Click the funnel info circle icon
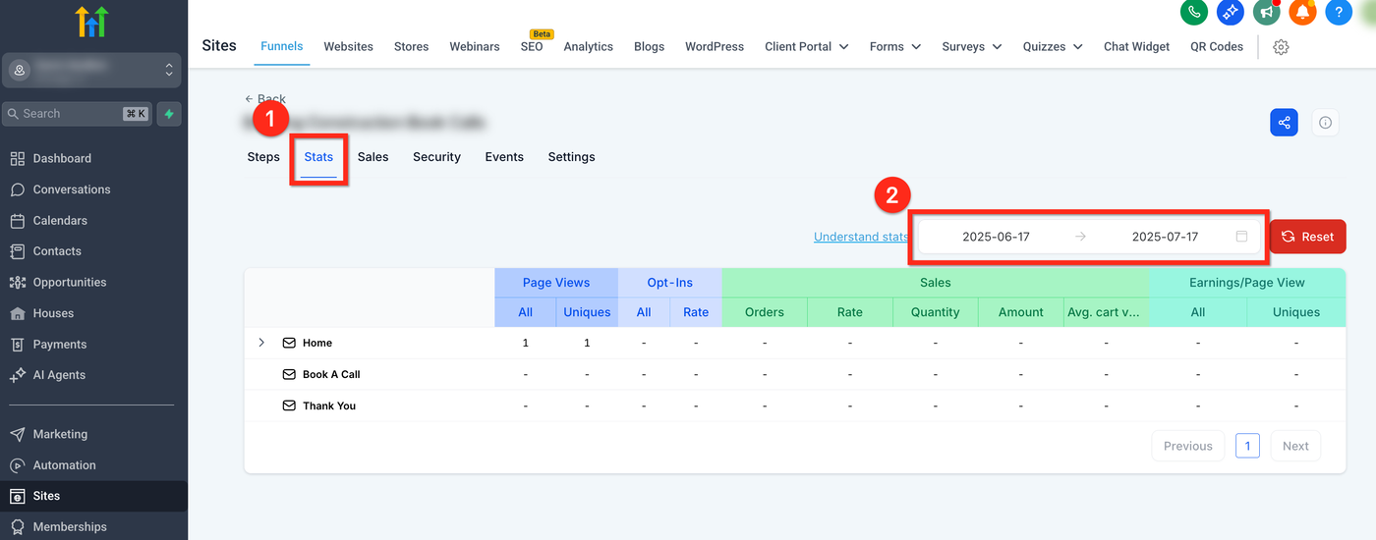Image resolution: width=1376 pixels, height=540 pixels. click(1325, 123)
